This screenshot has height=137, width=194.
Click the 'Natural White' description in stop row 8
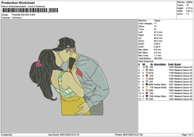pos(160,88)
